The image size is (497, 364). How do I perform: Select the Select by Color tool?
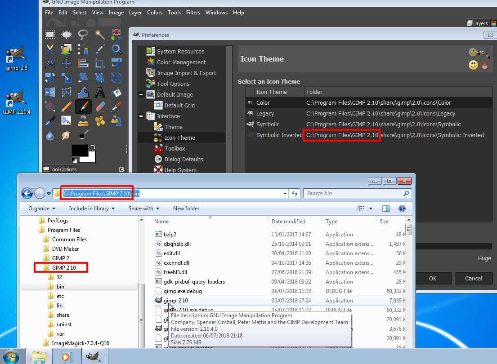point(116,35)
